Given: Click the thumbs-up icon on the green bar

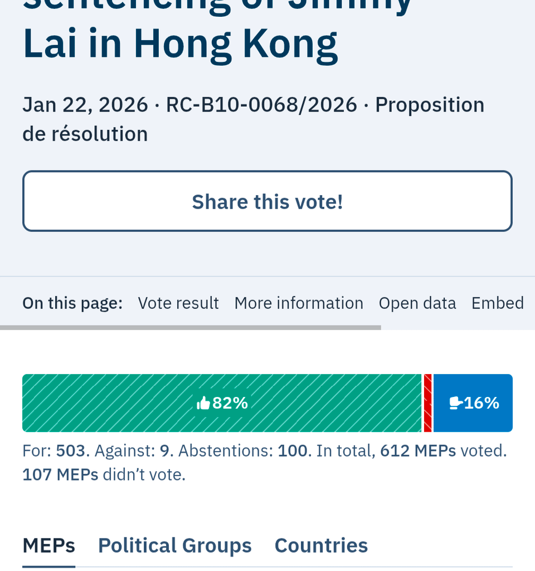Looking at the screenshot, I should pos(202,403).
